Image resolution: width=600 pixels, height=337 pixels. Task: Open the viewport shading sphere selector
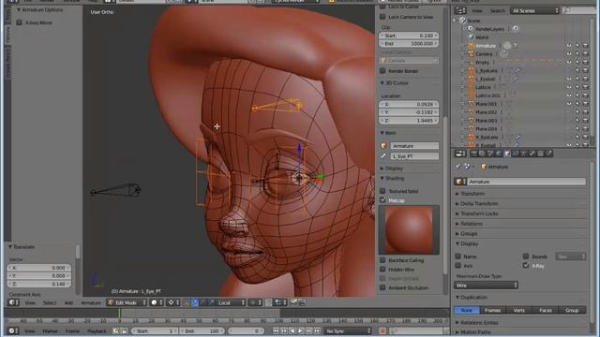(x=157, y=302)
